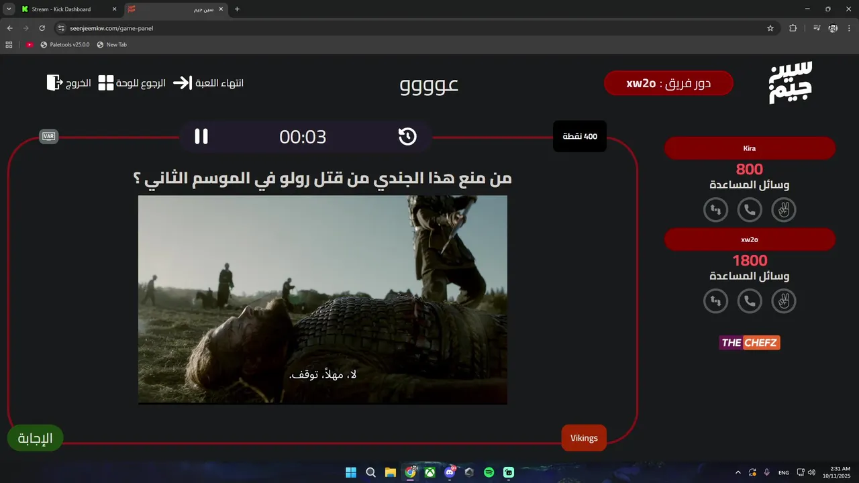
Task: Close the سين جيم tab
Action: pos(221,9)
